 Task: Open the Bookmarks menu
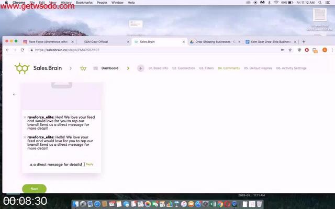[x=84, y=3]
